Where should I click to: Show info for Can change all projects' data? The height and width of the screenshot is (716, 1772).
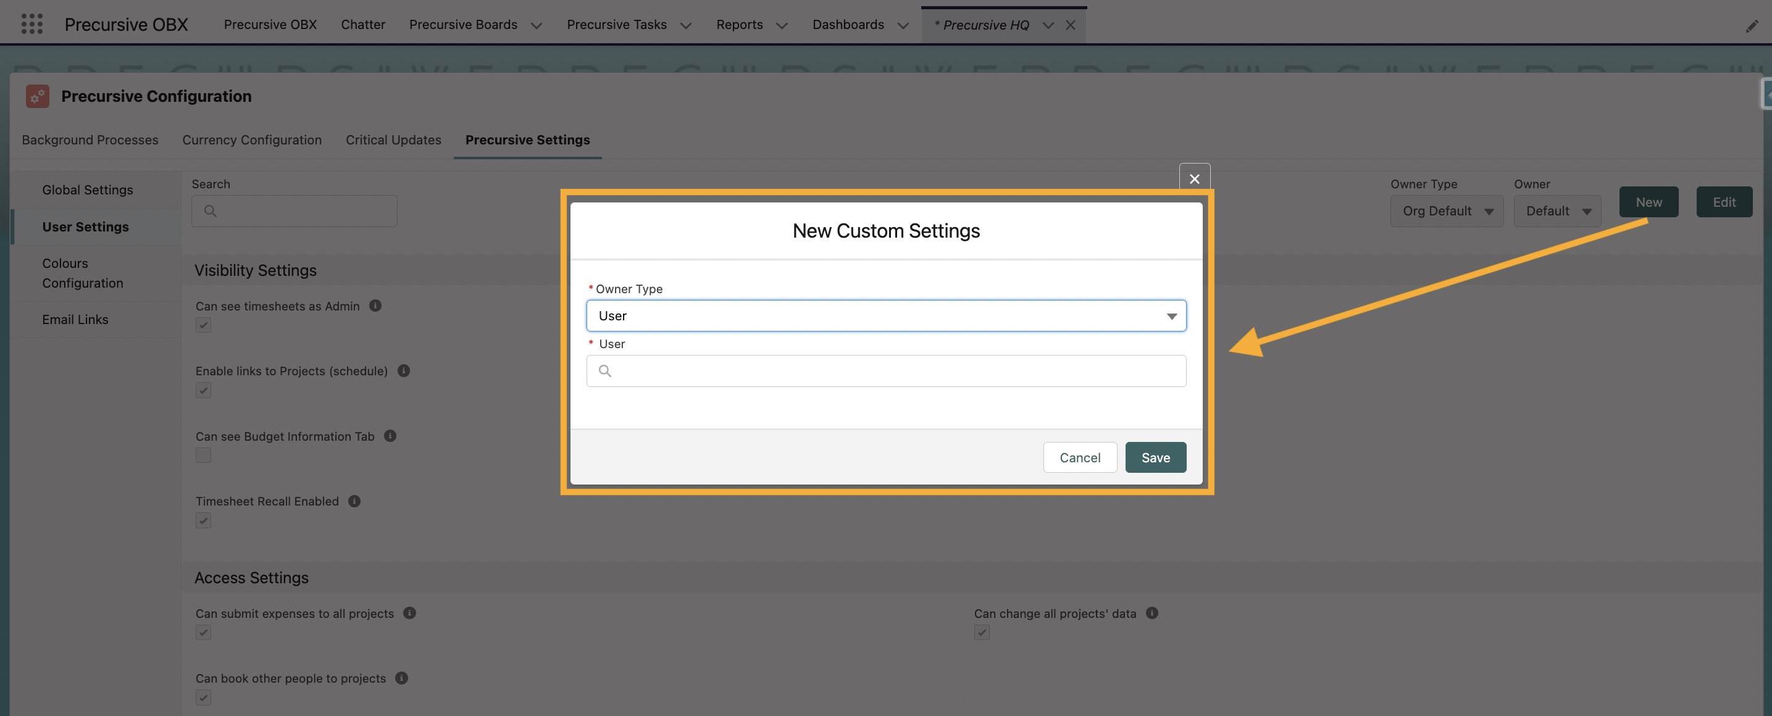[x=1151, y=613]
